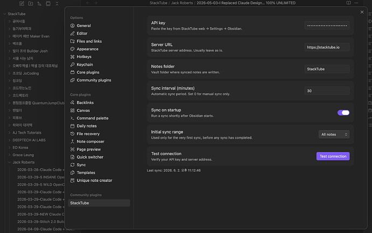Open note 2026-03-28-Claude Code

point(41,170)
